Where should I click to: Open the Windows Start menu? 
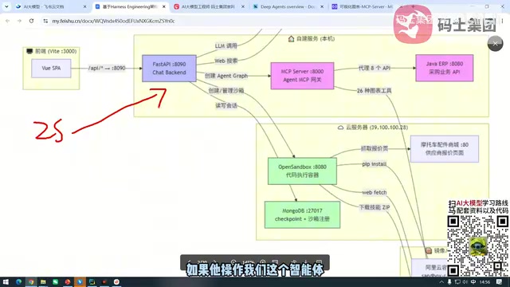click(x=6, y=281)
